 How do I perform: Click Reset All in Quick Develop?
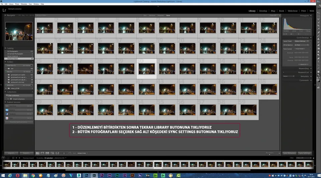point(303,64)
